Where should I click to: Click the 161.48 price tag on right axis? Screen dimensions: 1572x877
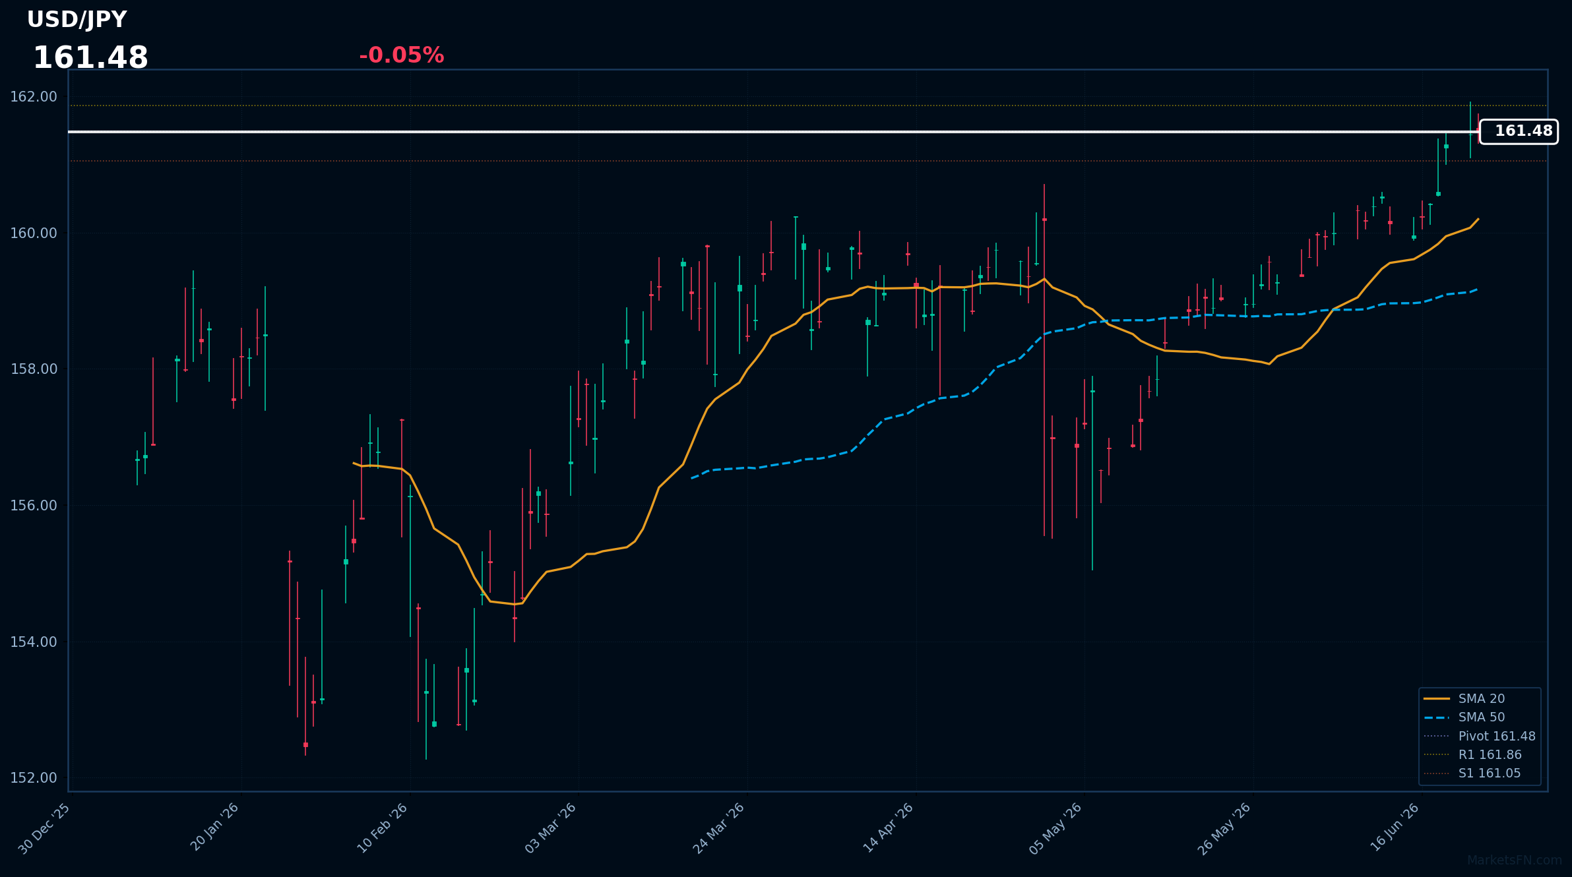[1519, 131]
